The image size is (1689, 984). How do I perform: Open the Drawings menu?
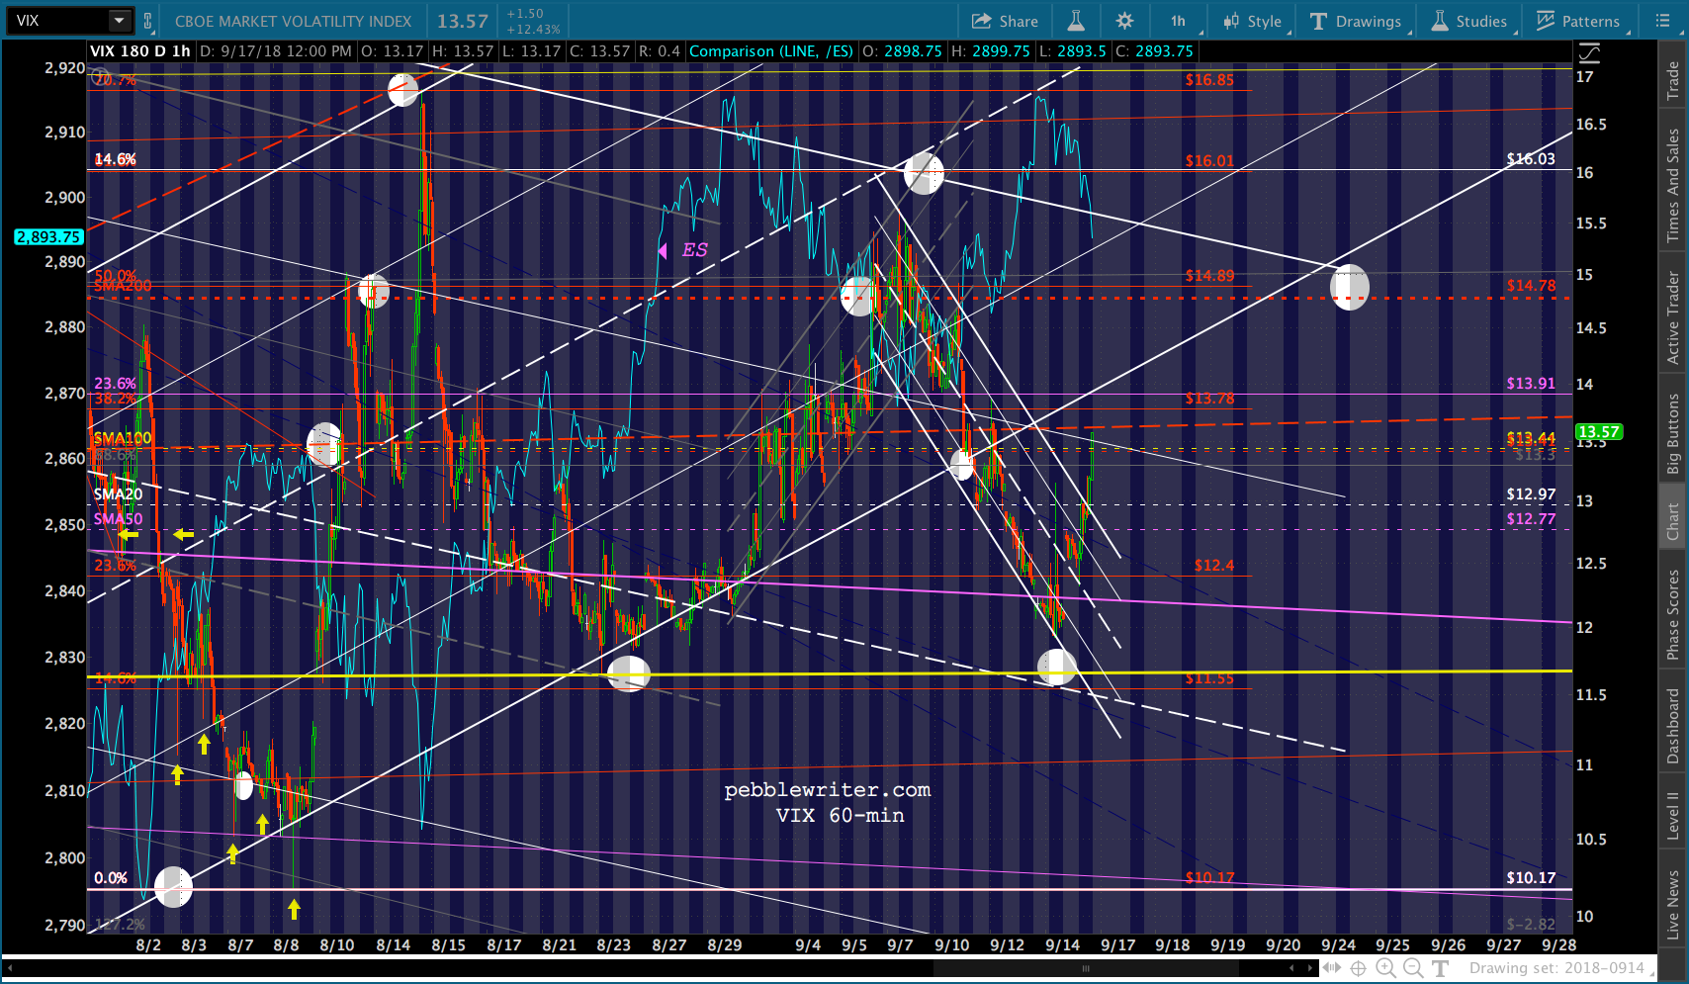pyautogui.click(x=1355, y=21)
